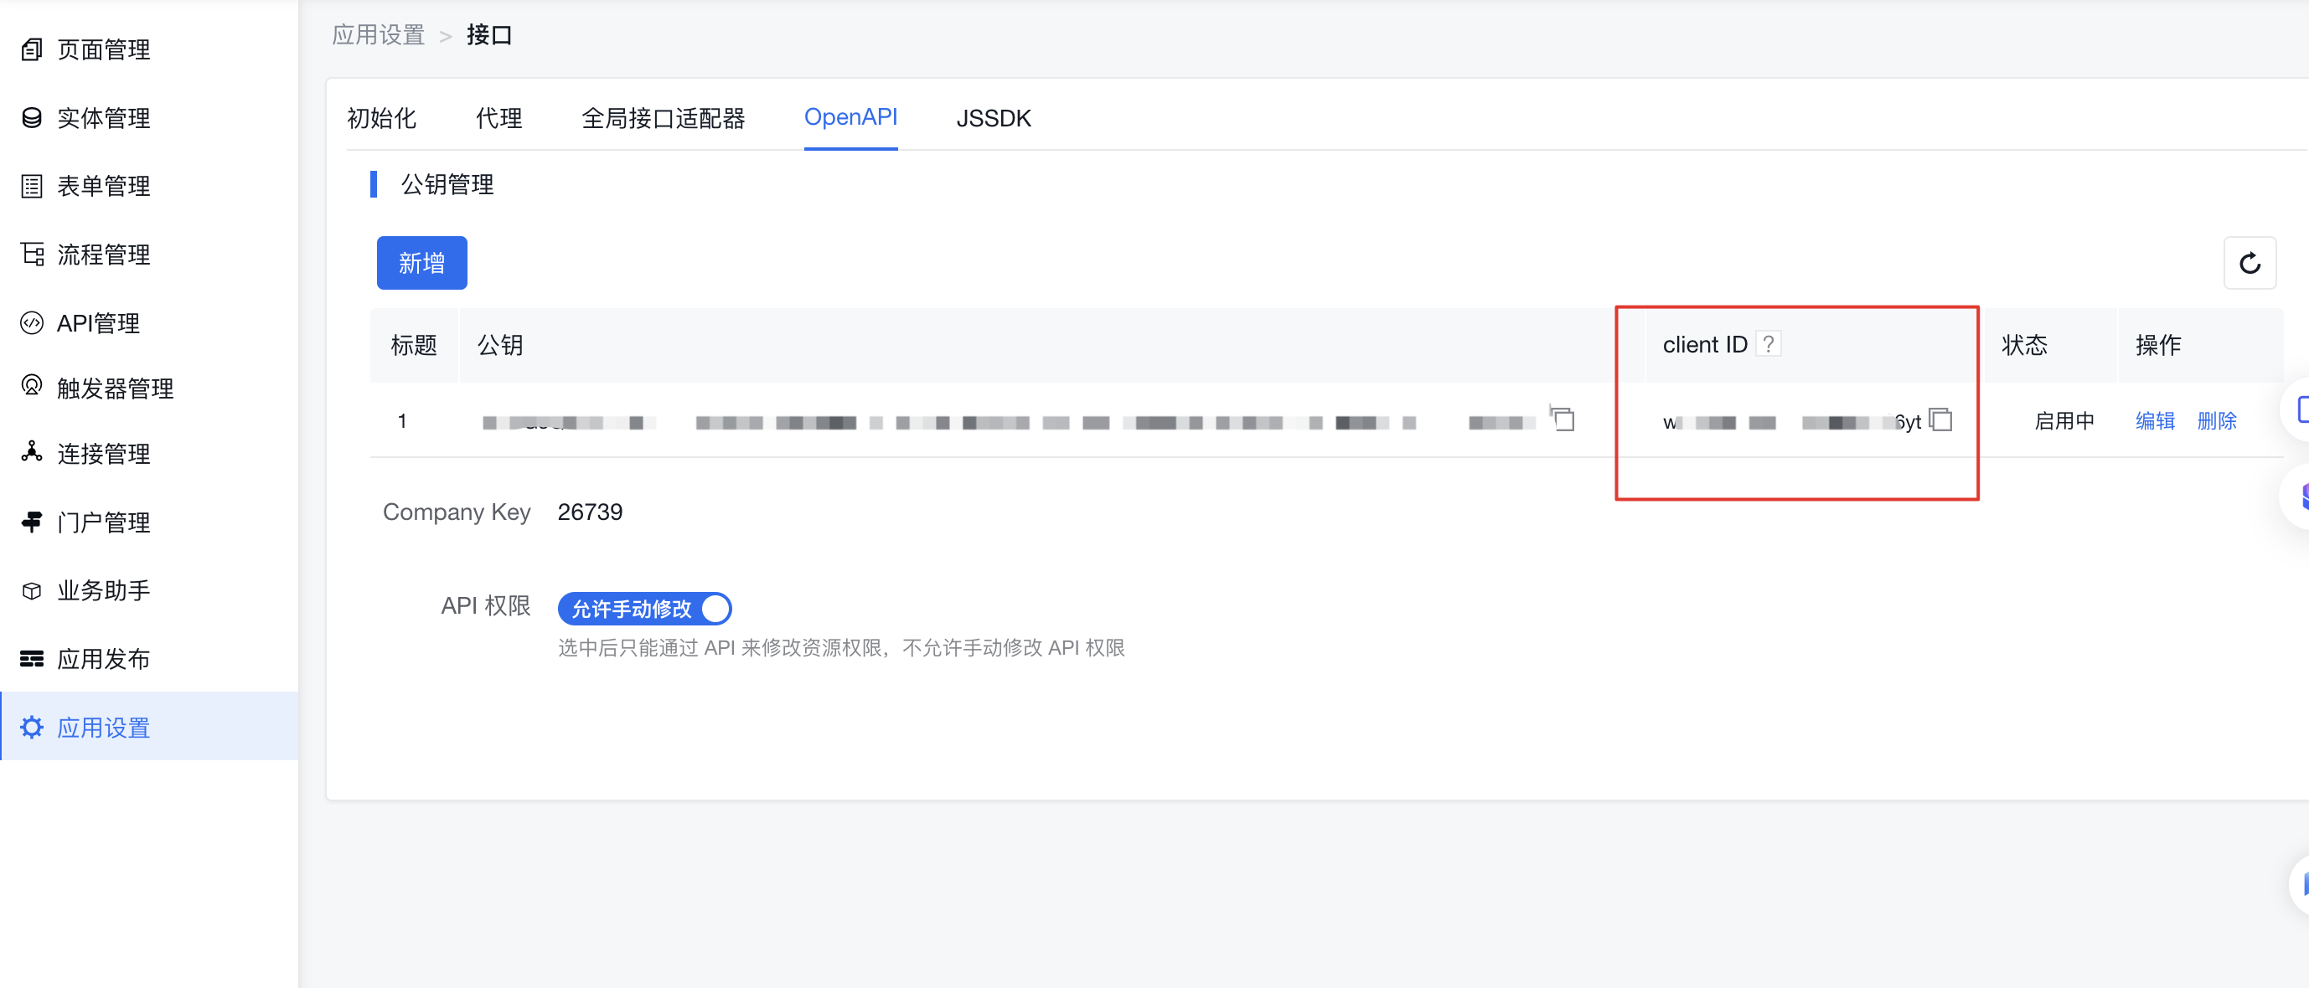Switch to the 代理 tab
The width and height of the screenshot is (2309, 988).
pos(498,117)
